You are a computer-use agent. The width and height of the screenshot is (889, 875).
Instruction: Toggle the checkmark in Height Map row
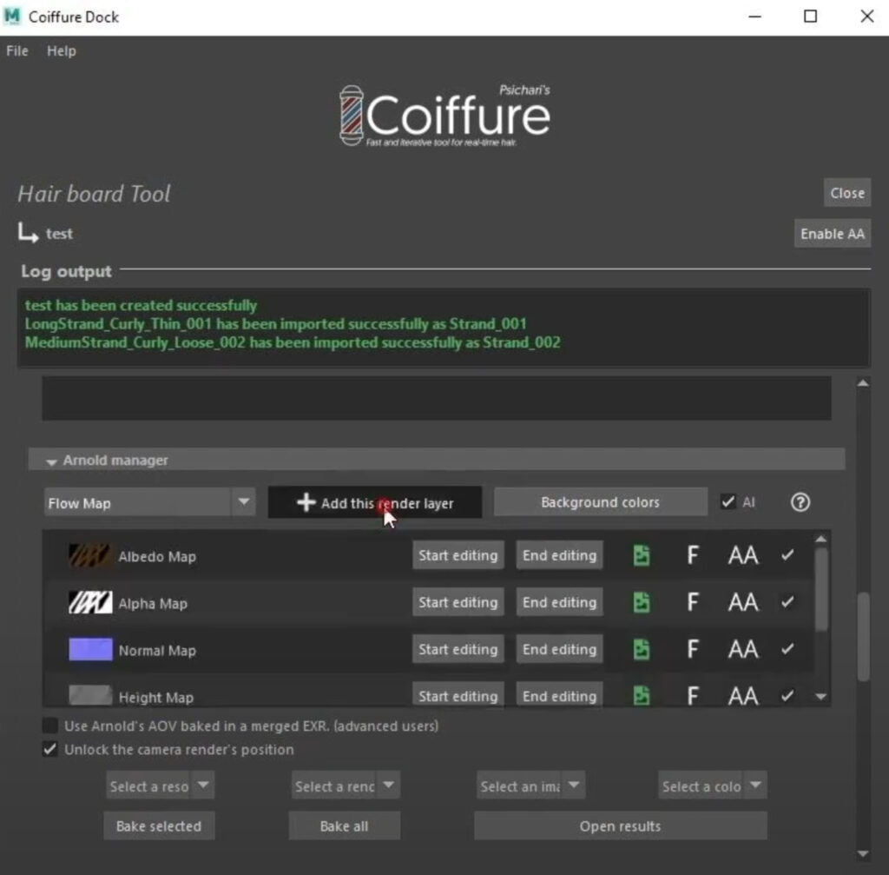coord(787,695)
